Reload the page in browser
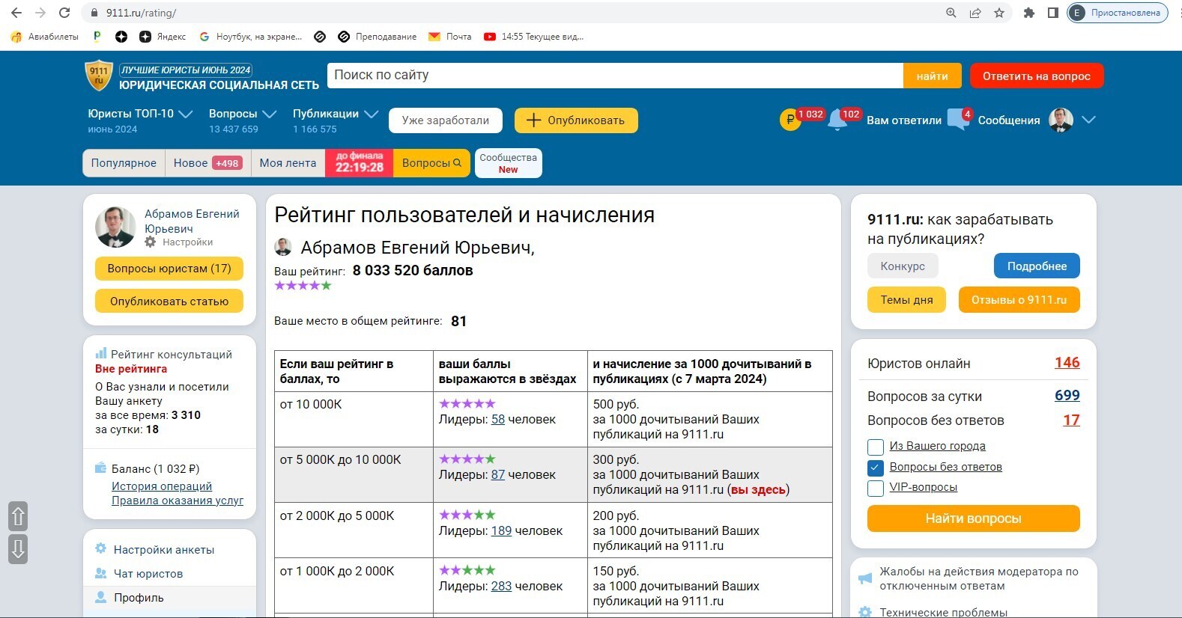 64,13
